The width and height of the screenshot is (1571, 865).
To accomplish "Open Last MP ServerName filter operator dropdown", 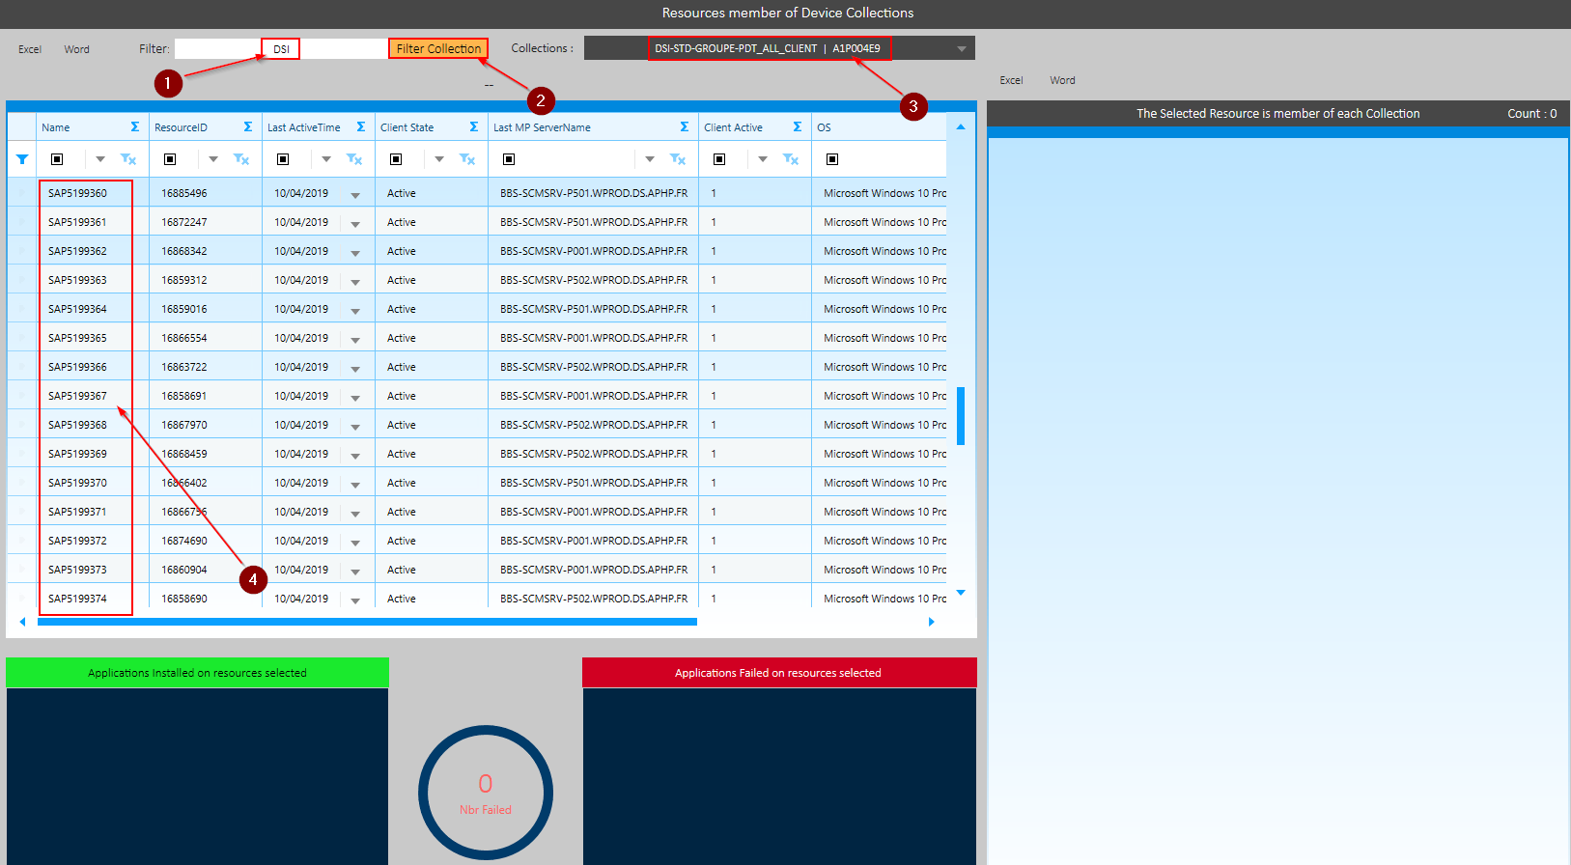I will coord(650,159).
